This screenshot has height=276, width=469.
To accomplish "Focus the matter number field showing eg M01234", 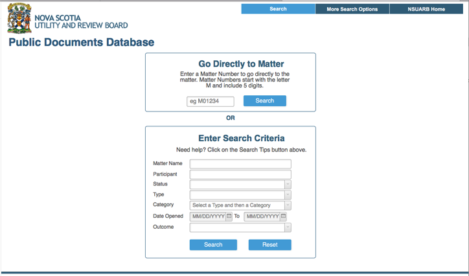I will pyautogui.click(x=210, y=101).
